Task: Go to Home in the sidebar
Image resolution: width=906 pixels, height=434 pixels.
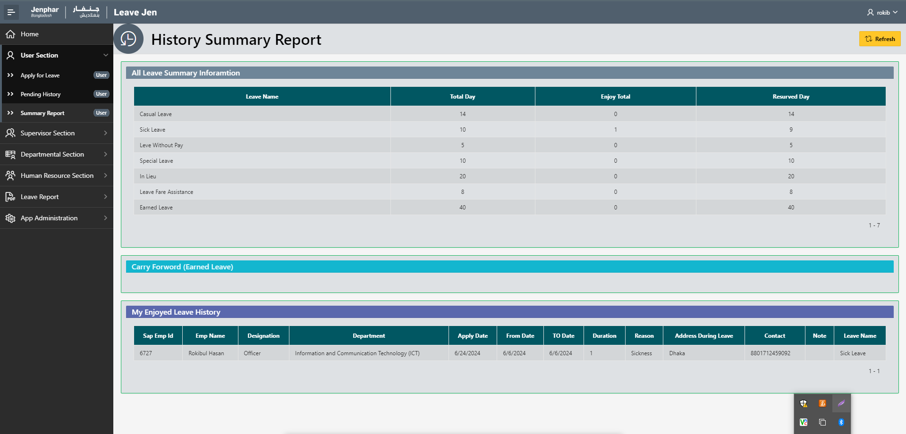Action: [57, 34]
